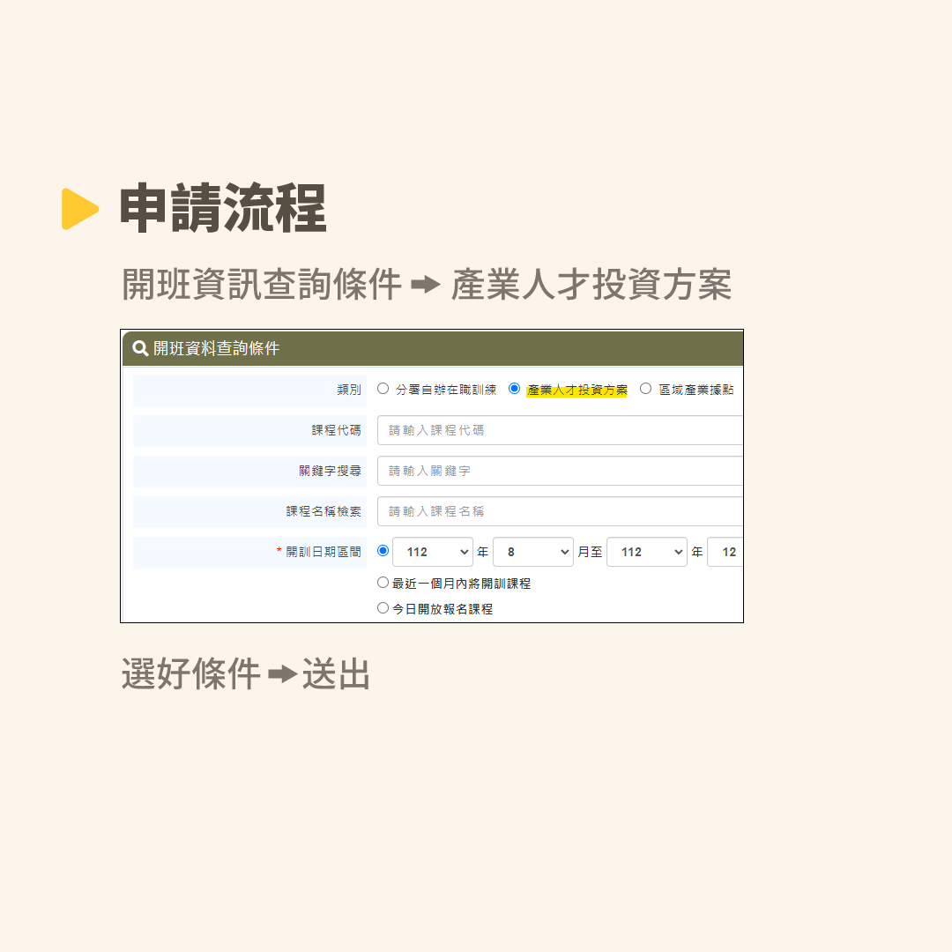
Task: Click the 選好條件 送出 instruction text
Action: click(x=246, y=673)
